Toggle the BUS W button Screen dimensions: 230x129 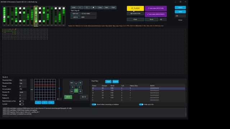pyautogui.click(x=84, y=97)
